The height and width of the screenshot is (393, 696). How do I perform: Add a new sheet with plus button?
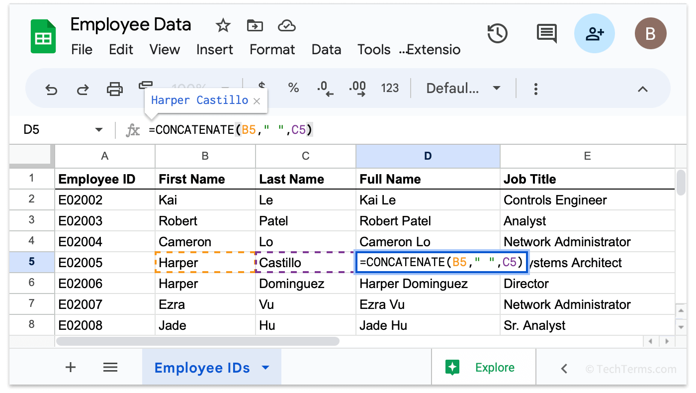click(x=71, y=368)
